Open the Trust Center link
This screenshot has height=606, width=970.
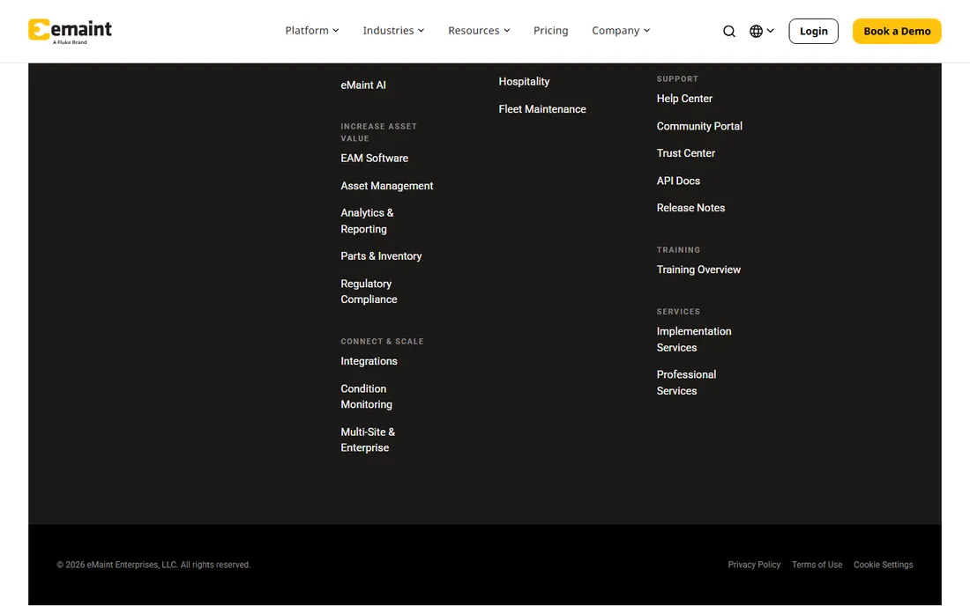pyautogui.click(x=685, y=153)
